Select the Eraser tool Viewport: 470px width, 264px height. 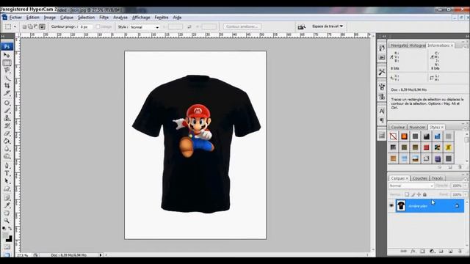[7, 133]
